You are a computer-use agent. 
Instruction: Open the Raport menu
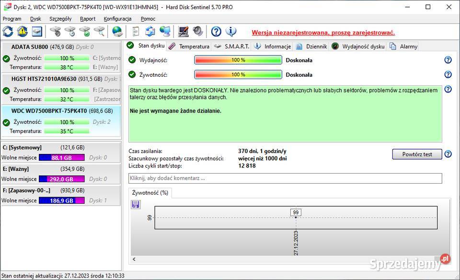point(88,19)
